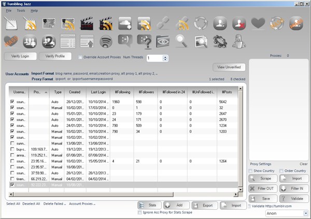Check Ignore Acc Proxy for Stats Scrape
The height and width of the screenshot is (219, 311).
coord(140,212)
